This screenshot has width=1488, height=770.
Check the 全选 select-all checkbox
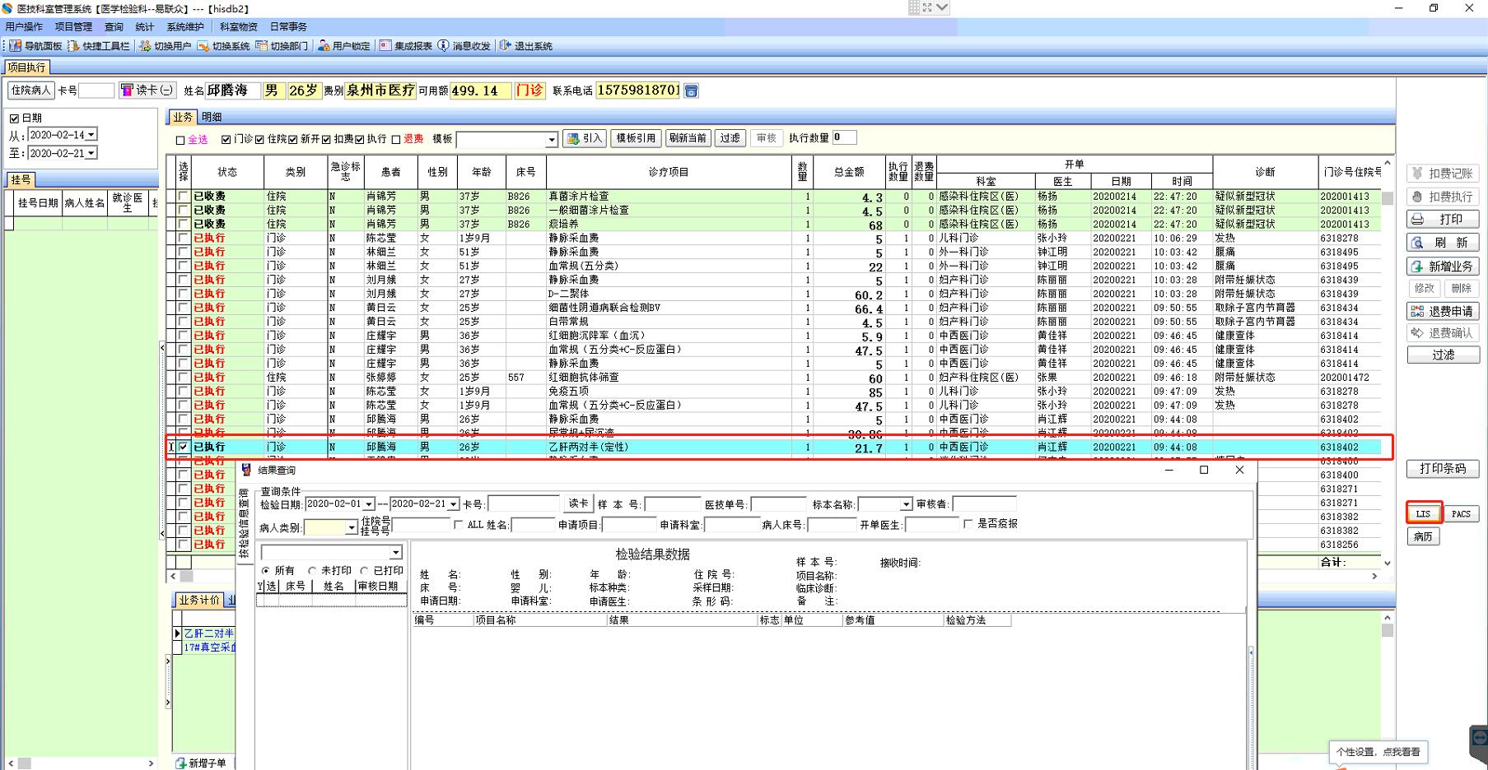(x=180, y=140)
